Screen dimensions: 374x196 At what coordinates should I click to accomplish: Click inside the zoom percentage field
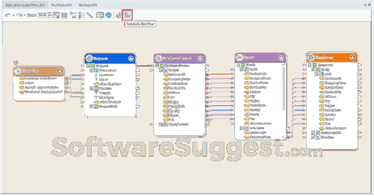pyautogui.click(x=43, y=15)
